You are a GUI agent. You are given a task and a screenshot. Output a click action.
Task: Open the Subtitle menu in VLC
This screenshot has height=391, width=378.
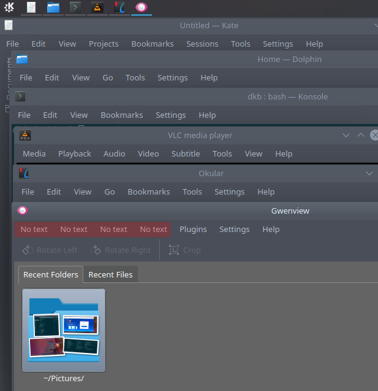pyautogui.click(x=186, y=153)
